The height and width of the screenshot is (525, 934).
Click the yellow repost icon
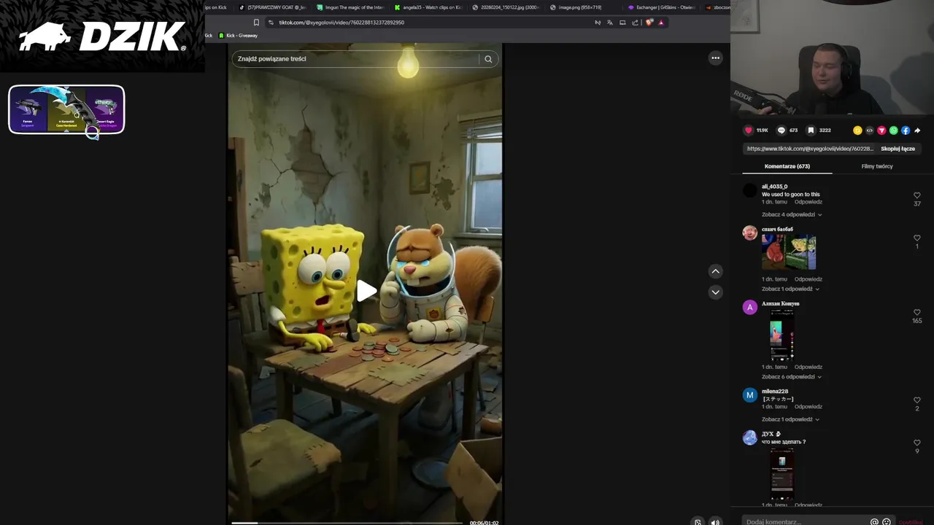[x=857, y=131]
